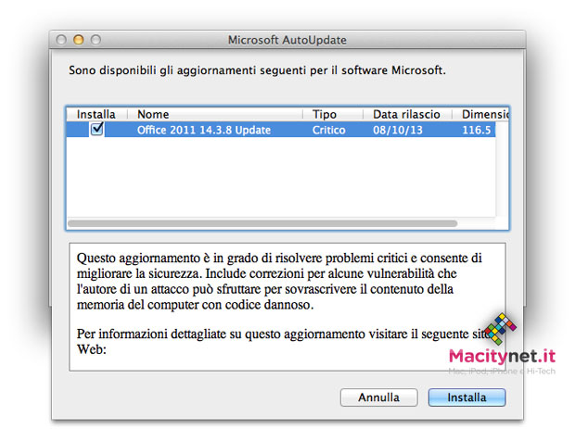Image resolution: width=575 pixels, height=429 pixels.
Task: Select the Office 2011 14.3.8 Update name
Action: (x=204, y=130)
